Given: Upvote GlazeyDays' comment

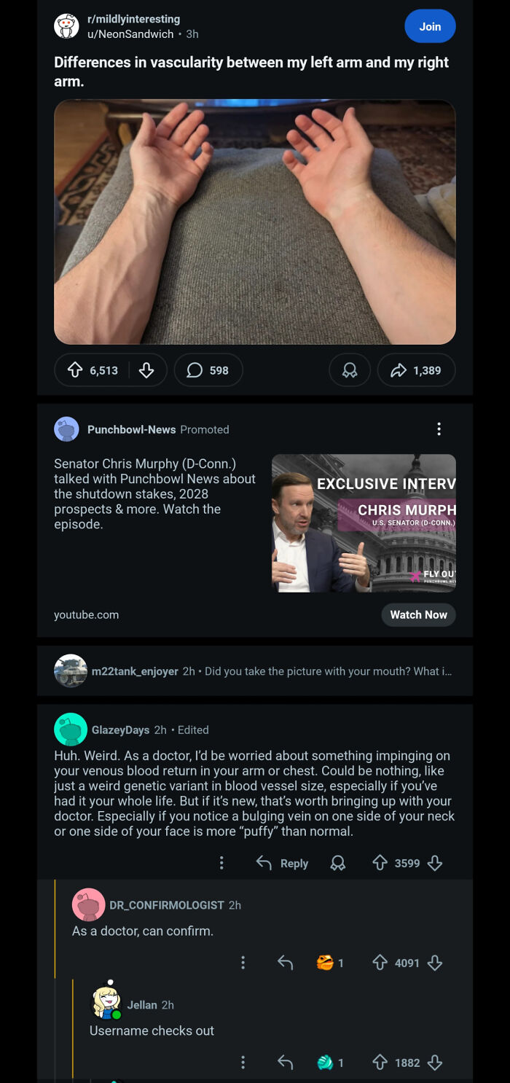Looking at the screenshot, I should [x=380, y=863].
